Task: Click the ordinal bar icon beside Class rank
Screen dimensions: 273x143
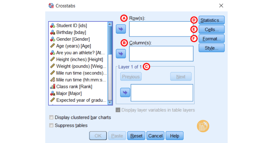Action: click(x=53, y=86)
